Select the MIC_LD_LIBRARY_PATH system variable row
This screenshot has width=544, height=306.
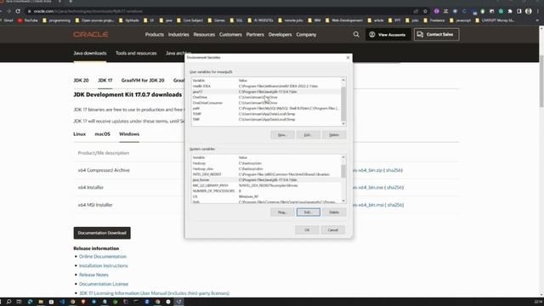coord(266,185)
